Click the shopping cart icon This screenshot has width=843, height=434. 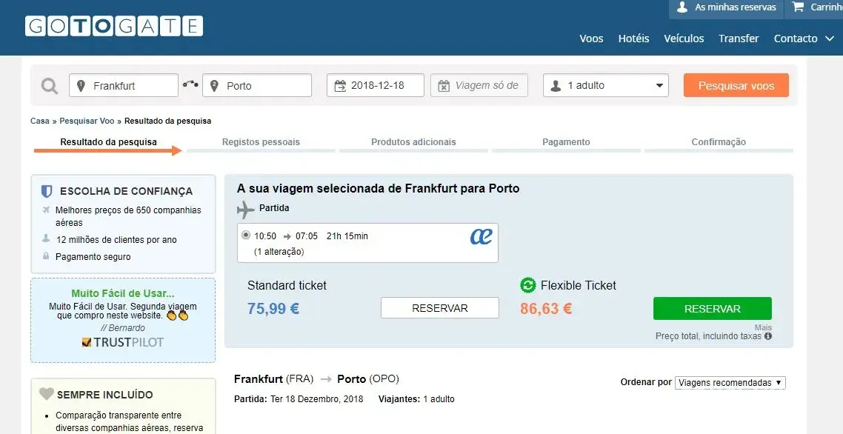click(x=798, y=7)
